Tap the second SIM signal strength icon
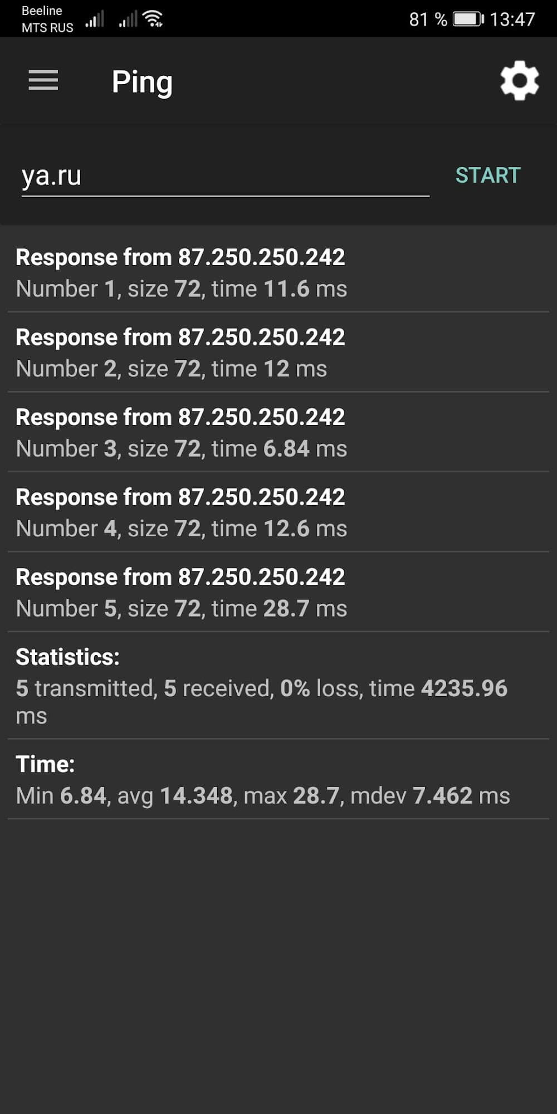The width and height of the screenshot is (557, 1114). (x=128, y=20)
